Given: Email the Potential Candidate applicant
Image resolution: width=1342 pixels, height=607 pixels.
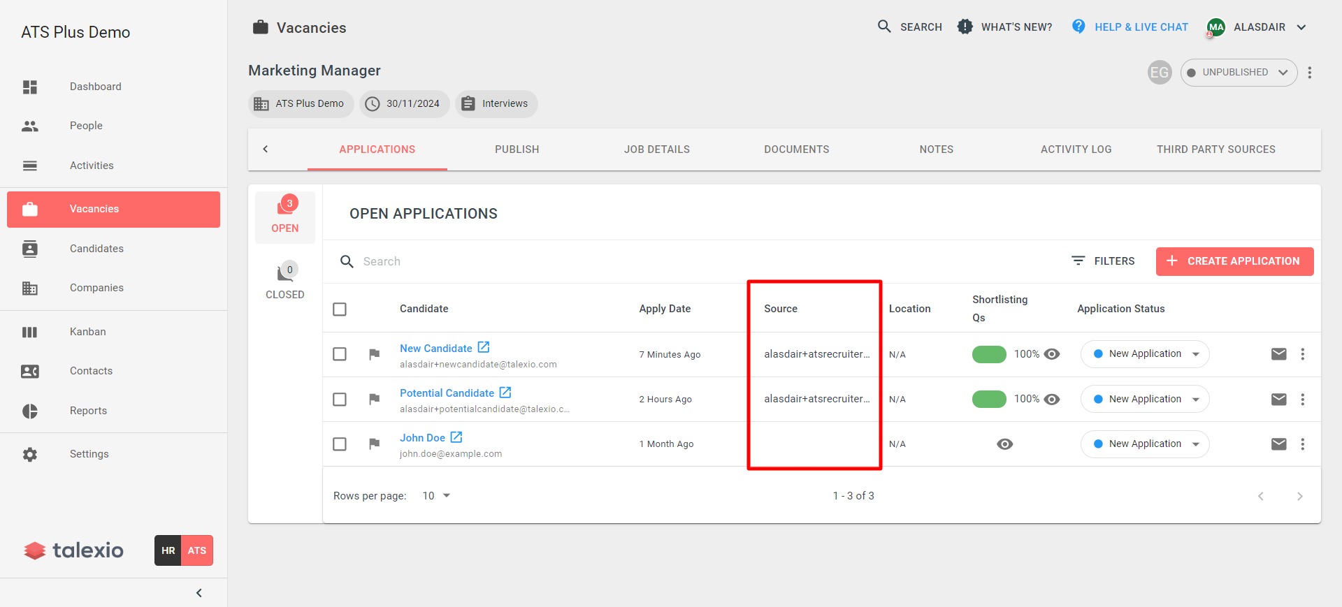Looking at the screenshot, I should (x=1278, y=399).
